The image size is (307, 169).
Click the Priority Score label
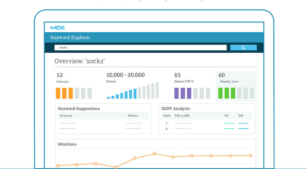229,81
